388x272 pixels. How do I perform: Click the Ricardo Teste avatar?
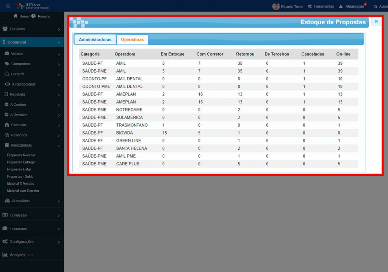276,6
